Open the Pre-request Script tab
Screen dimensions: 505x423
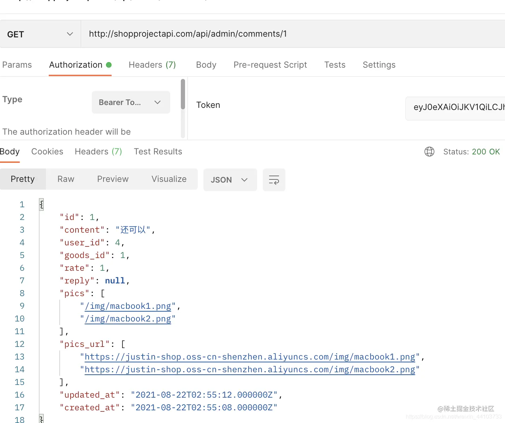[x=270, y=65]
